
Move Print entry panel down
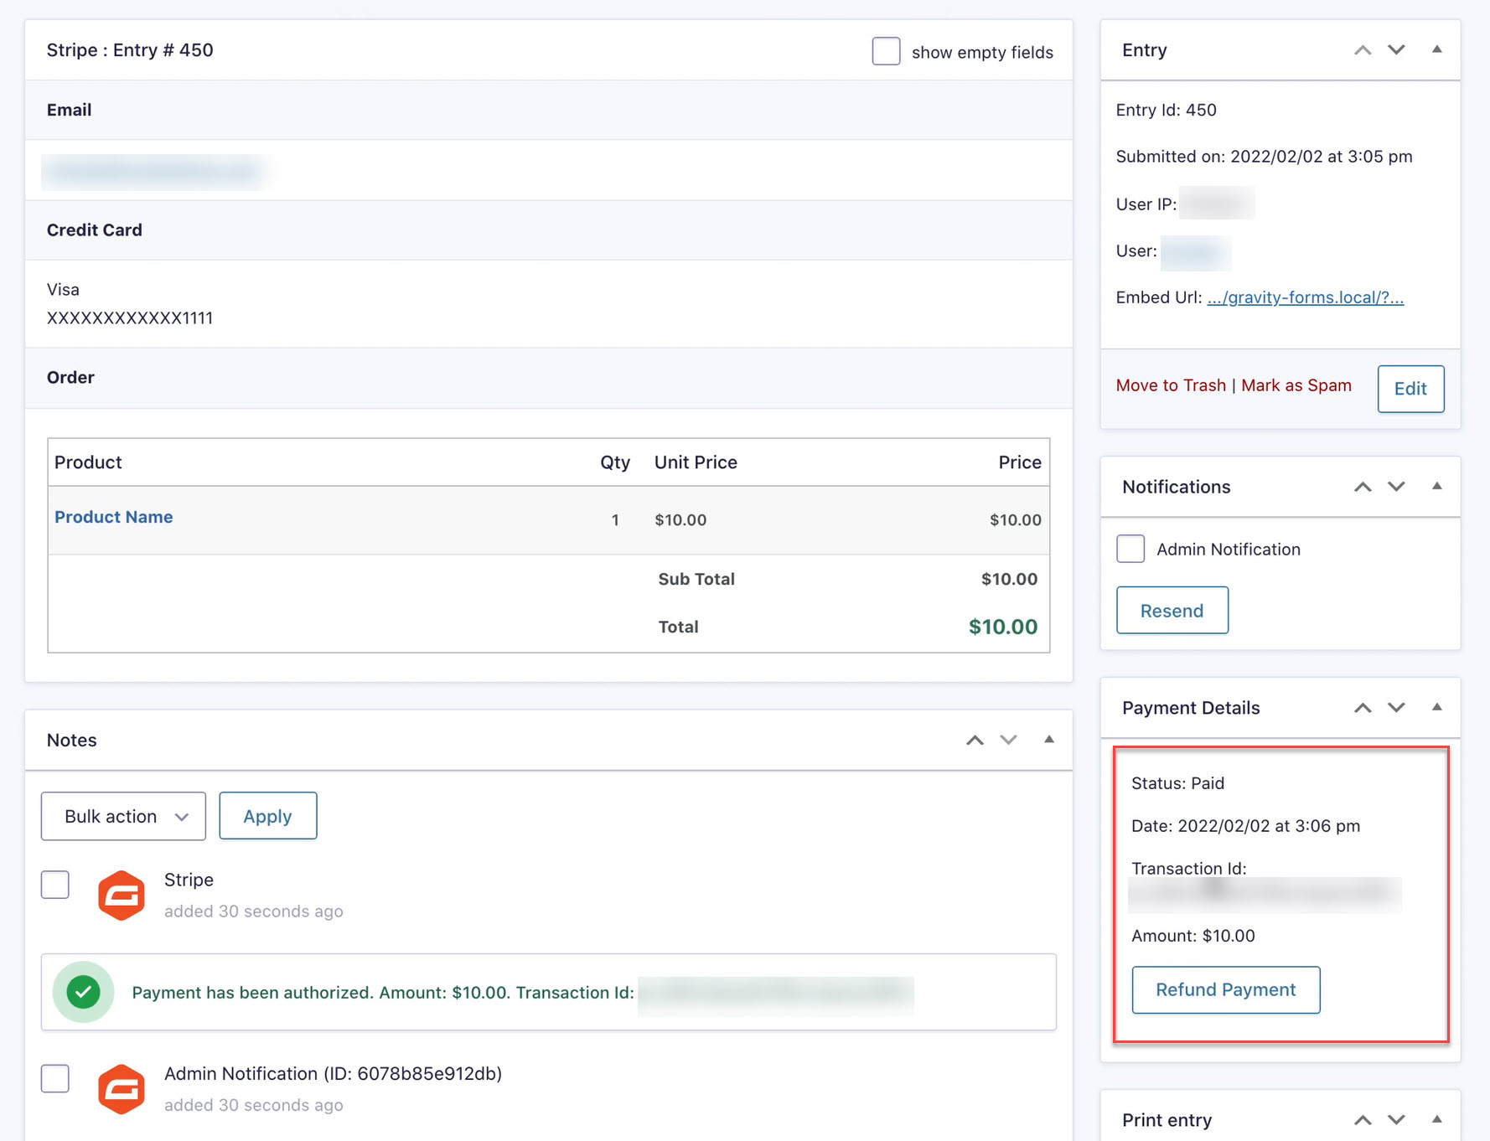pyautogui.click(x=1396, y=1120)
